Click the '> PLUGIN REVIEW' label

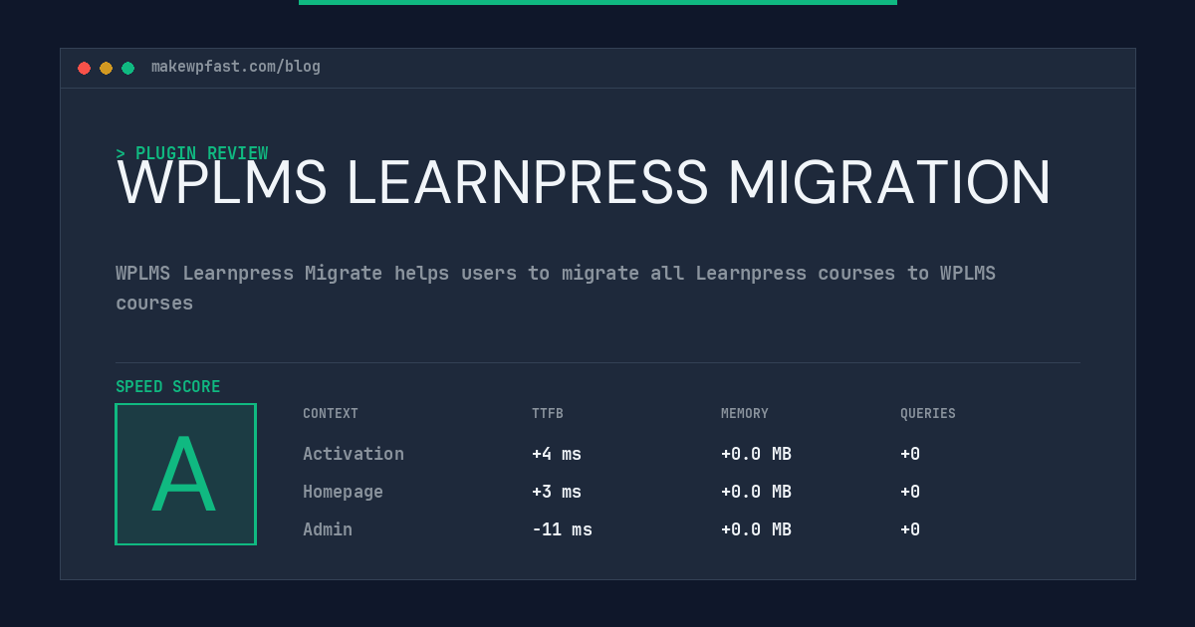pos(192,153)
